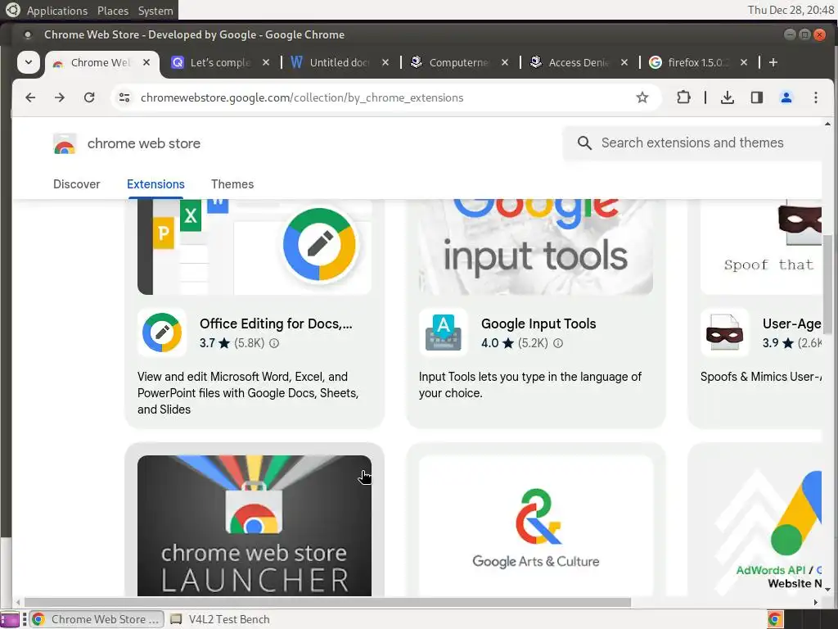
Task: Click Office Editing description text
Action: click(248, 393)
